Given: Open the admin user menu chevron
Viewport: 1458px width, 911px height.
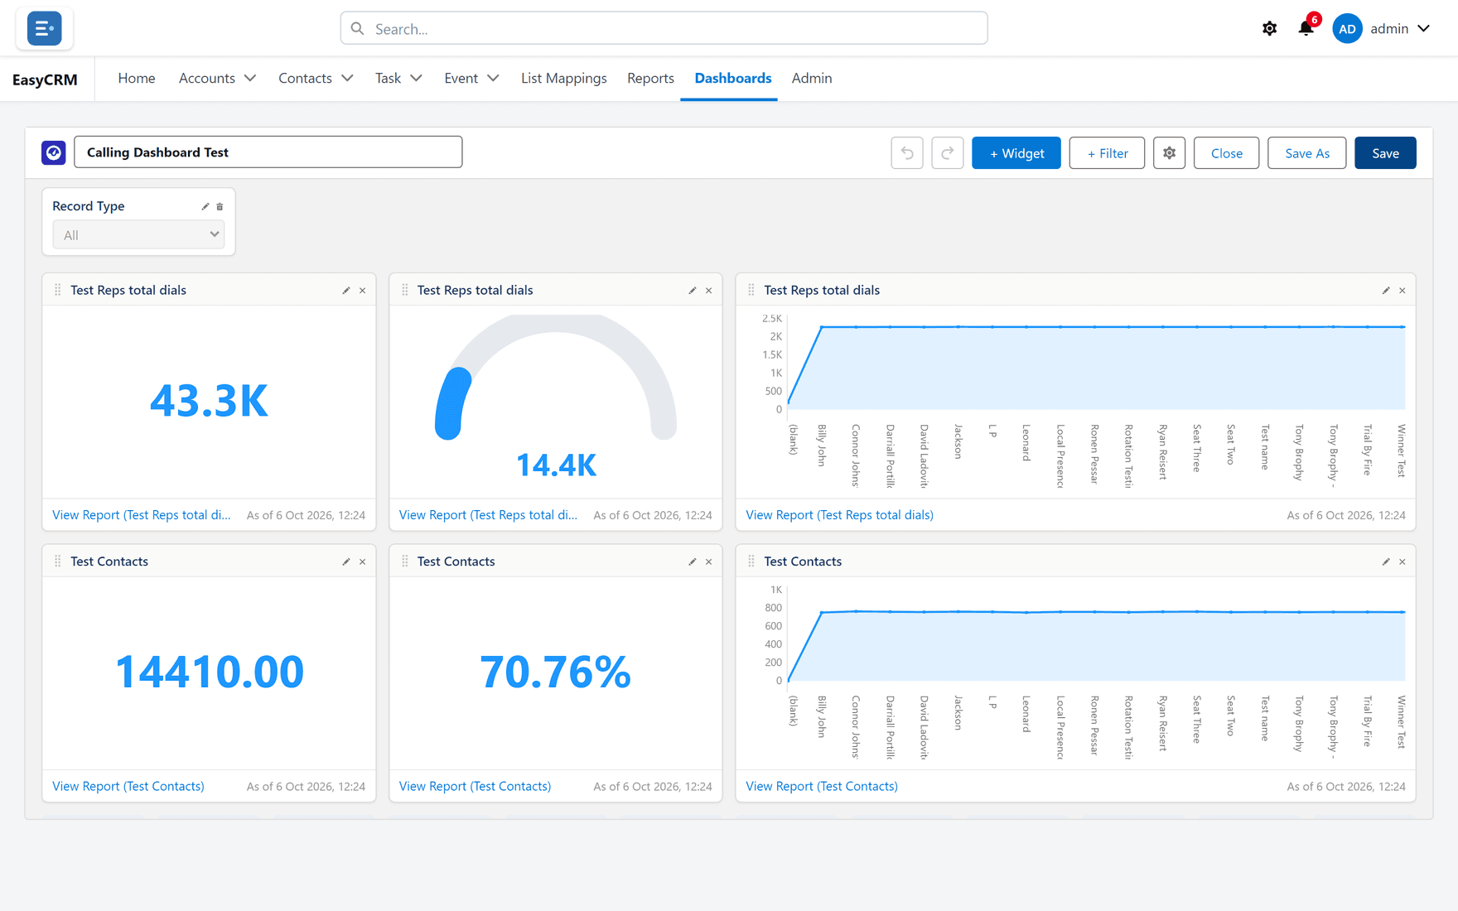Looking at the screenshot, I should (1424, 28).
